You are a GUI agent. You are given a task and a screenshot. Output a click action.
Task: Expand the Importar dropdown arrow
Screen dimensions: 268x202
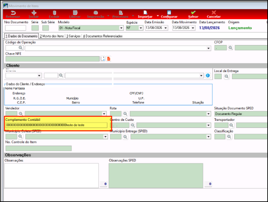157,16
